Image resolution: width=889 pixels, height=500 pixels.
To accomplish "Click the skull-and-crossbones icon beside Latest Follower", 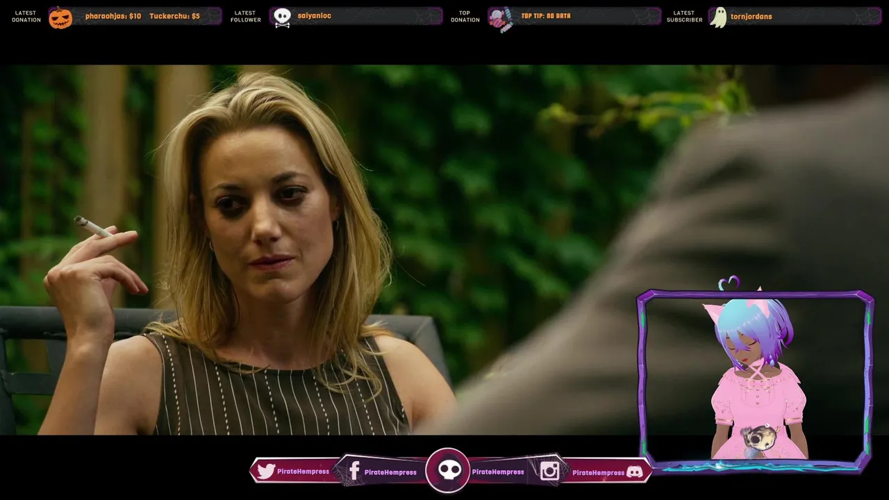I will (282, 17).
